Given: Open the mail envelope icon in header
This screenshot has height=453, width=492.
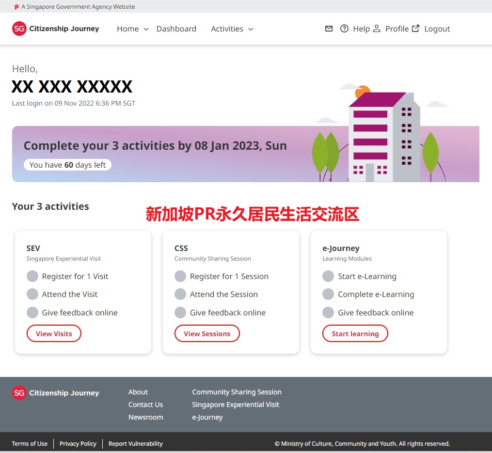Looking at the screenshot, I should coord(329,29).
